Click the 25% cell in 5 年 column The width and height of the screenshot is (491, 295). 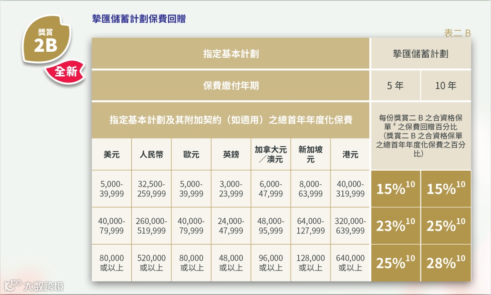[396, 263]
